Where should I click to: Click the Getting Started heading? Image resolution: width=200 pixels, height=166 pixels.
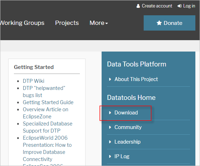(x=34, y=67)
